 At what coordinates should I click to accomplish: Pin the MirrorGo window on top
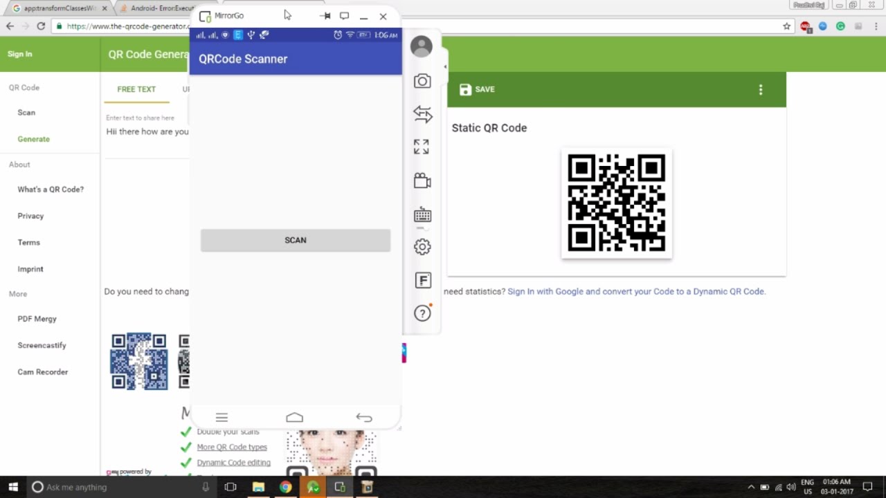click(325, 15)
